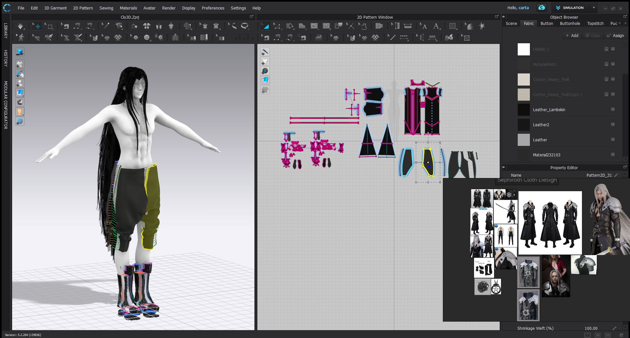Toggle the 2D window eye/pen display icon
Image resolution: width=630 pixels, height=338 pixels.
coord(265,52)
